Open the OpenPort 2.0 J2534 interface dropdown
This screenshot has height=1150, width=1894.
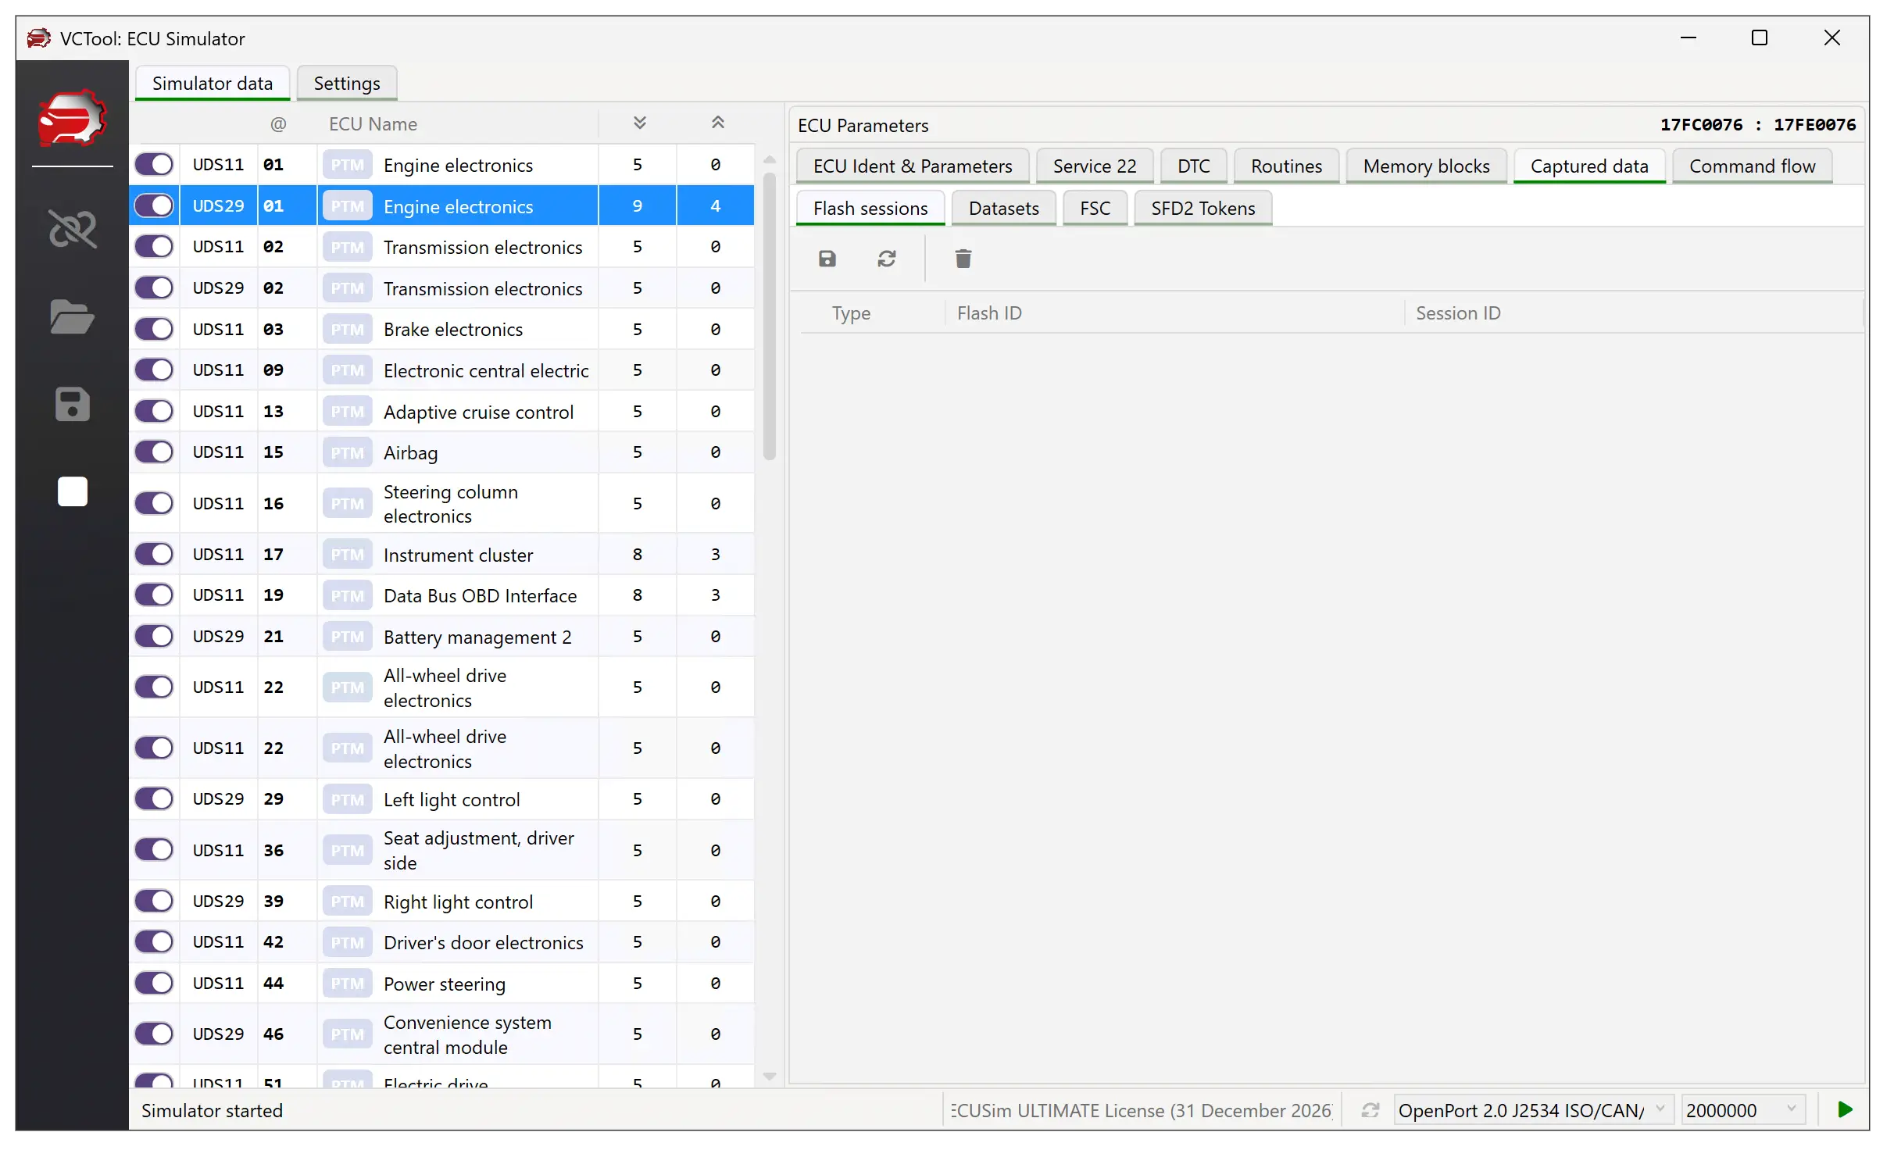(1531, 1110)
